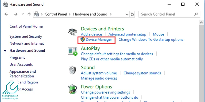Screen dimensions: 205x102
Task: Click the scrollbar up arrow
Action: pos(201,22)
